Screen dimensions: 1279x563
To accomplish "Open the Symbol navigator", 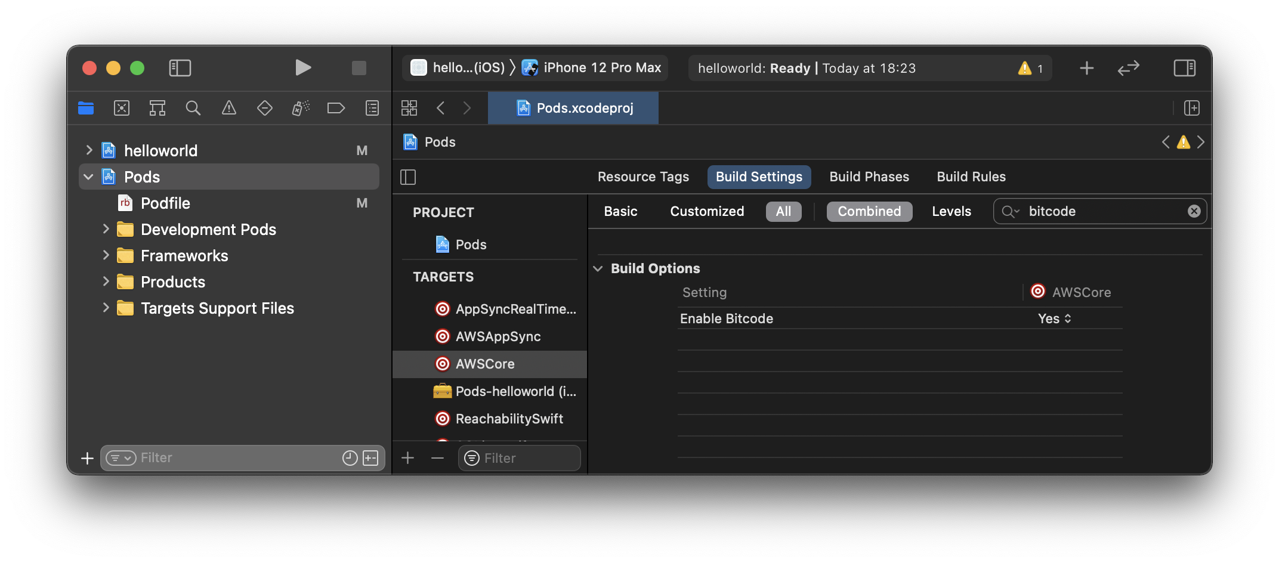I will [x=157, y=108].
